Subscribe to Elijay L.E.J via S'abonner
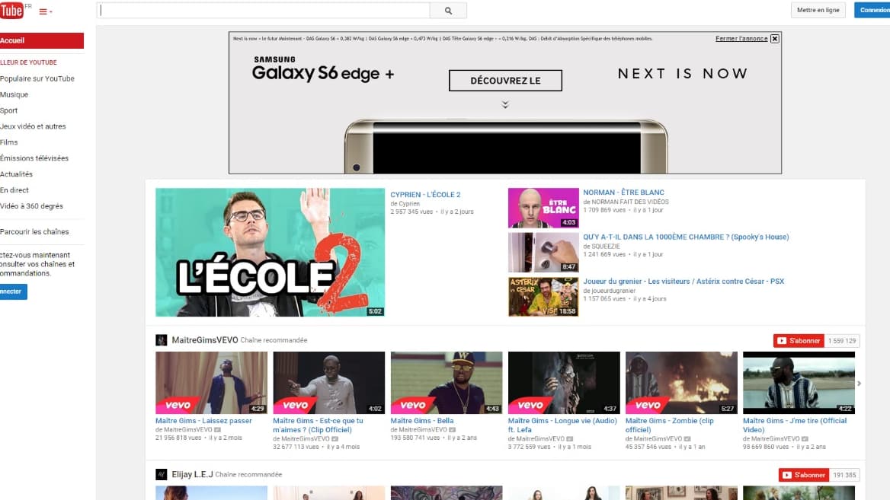Image resolution: width=890 pixels, height=500 pixels. 804,474
